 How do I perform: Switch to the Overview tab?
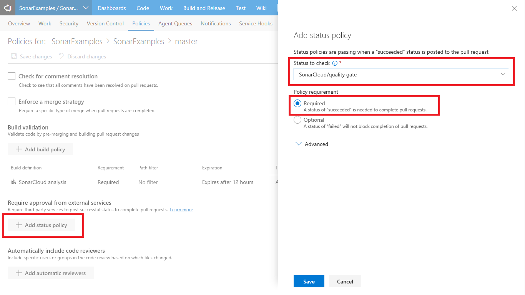pos(19,23)
